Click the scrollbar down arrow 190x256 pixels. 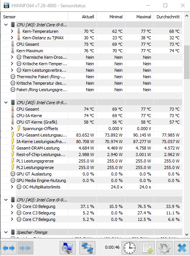(187, 235)
